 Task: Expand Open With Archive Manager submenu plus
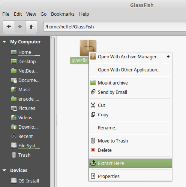tap(168, 56)
